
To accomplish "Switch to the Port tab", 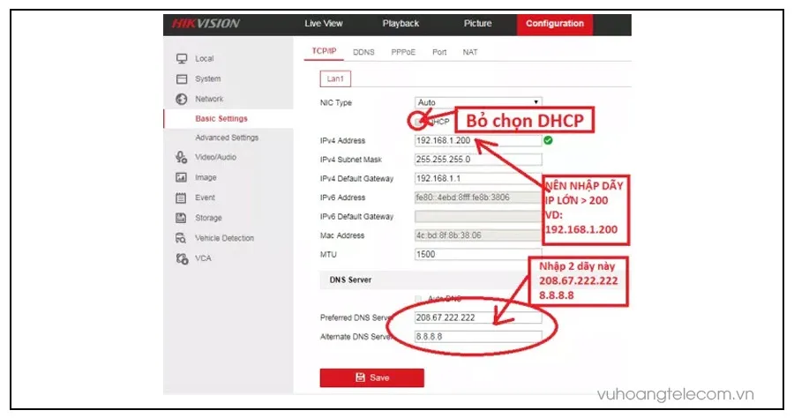I will [439, 52].
